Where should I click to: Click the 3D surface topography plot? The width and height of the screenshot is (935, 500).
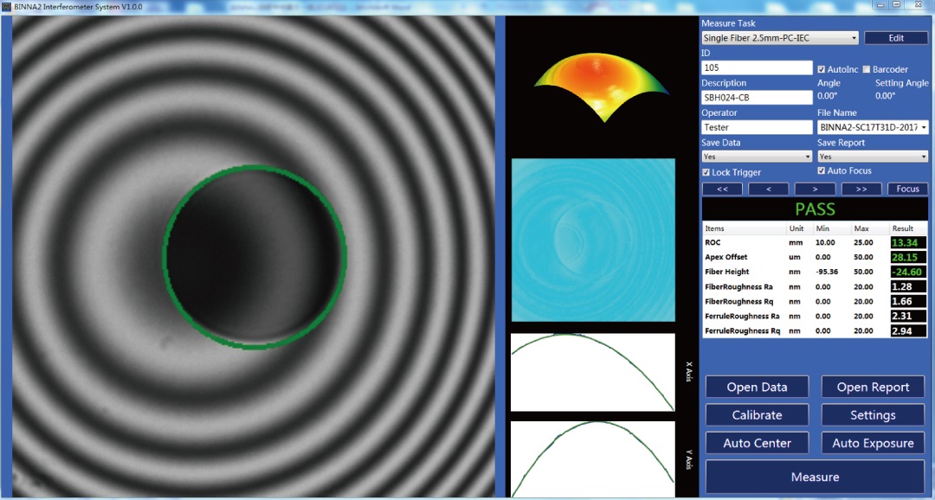(x=602, y=87)
